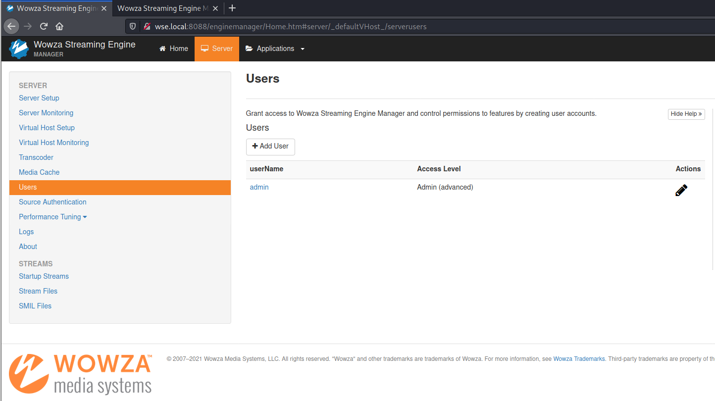Click the Access Level column header
This screenshot has height=401, width=715.
click(439, 169)
